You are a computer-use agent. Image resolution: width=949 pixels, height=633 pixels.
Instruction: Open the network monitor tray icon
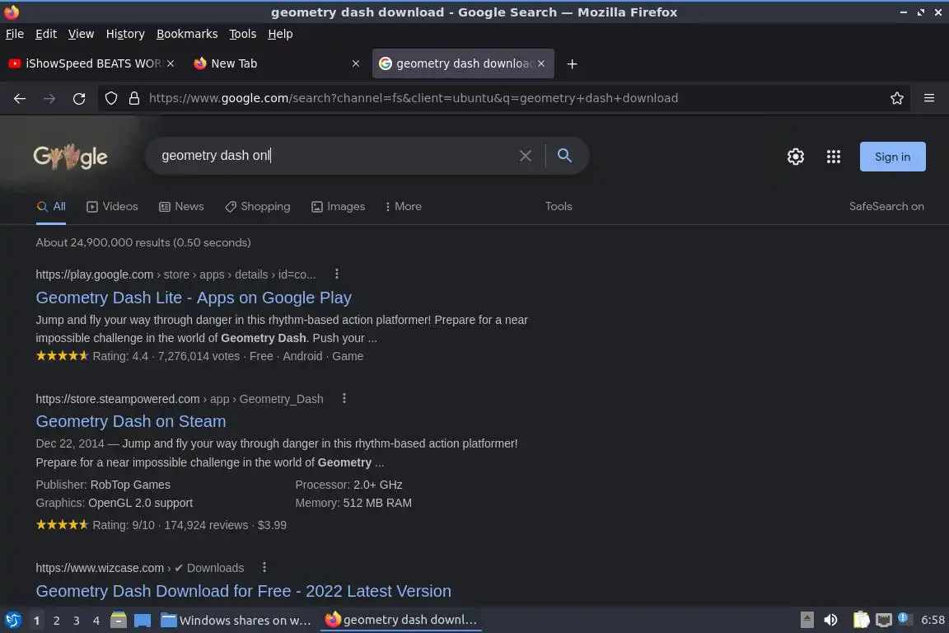pyautogui.click(x=884, y=621)
